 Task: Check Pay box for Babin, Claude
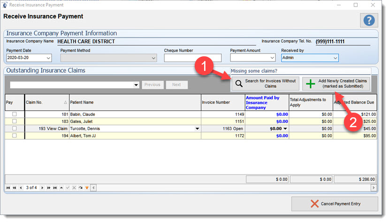15,114
